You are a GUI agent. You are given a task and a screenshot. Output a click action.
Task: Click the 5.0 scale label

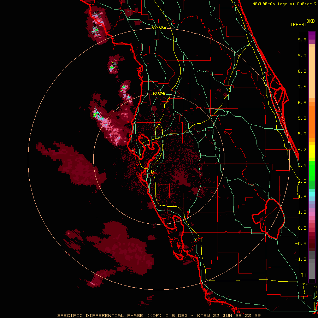[x=302, y=134]
